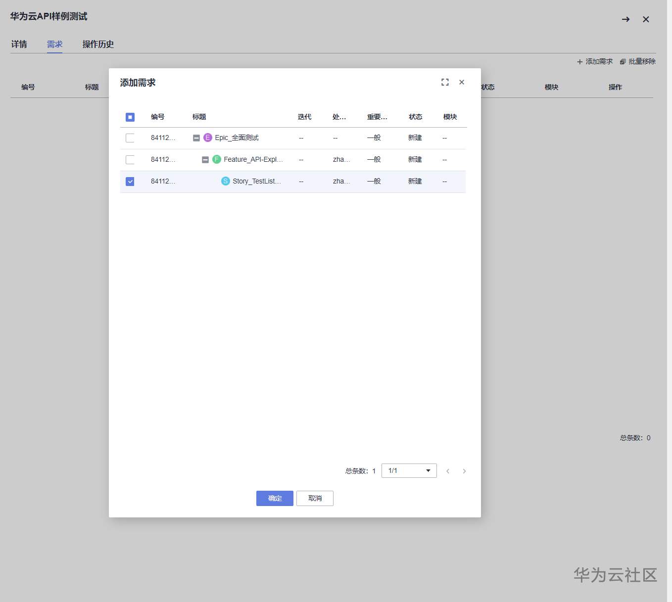Click the blue Story type icon
This screenshot has height=602, width=672.
(226, 181)
